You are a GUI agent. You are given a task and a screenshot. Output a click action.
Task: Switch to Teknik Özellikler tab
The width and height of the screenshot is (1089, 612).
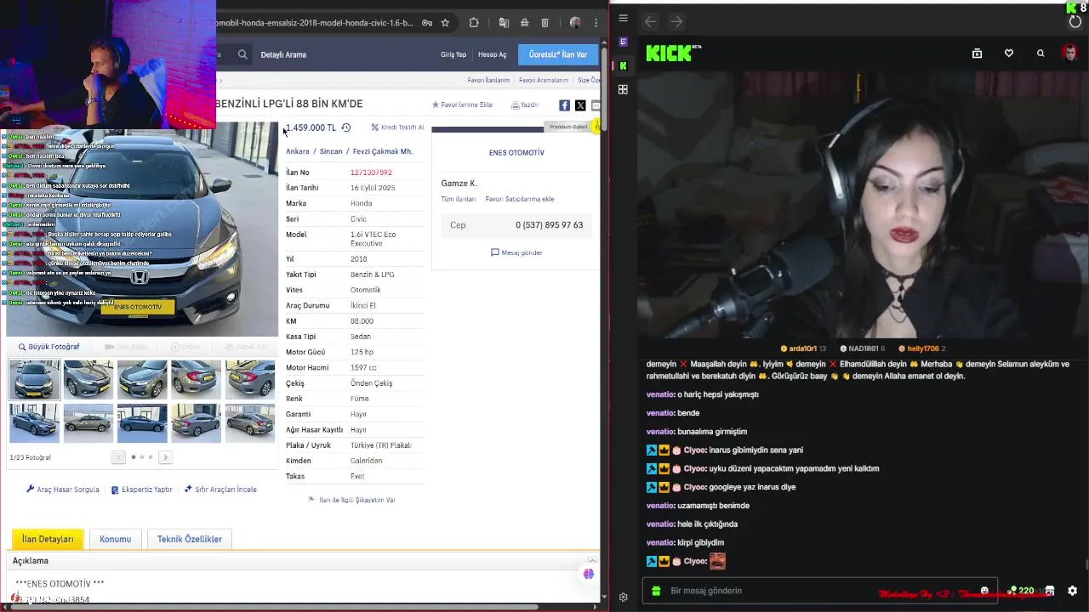point(190,539)
